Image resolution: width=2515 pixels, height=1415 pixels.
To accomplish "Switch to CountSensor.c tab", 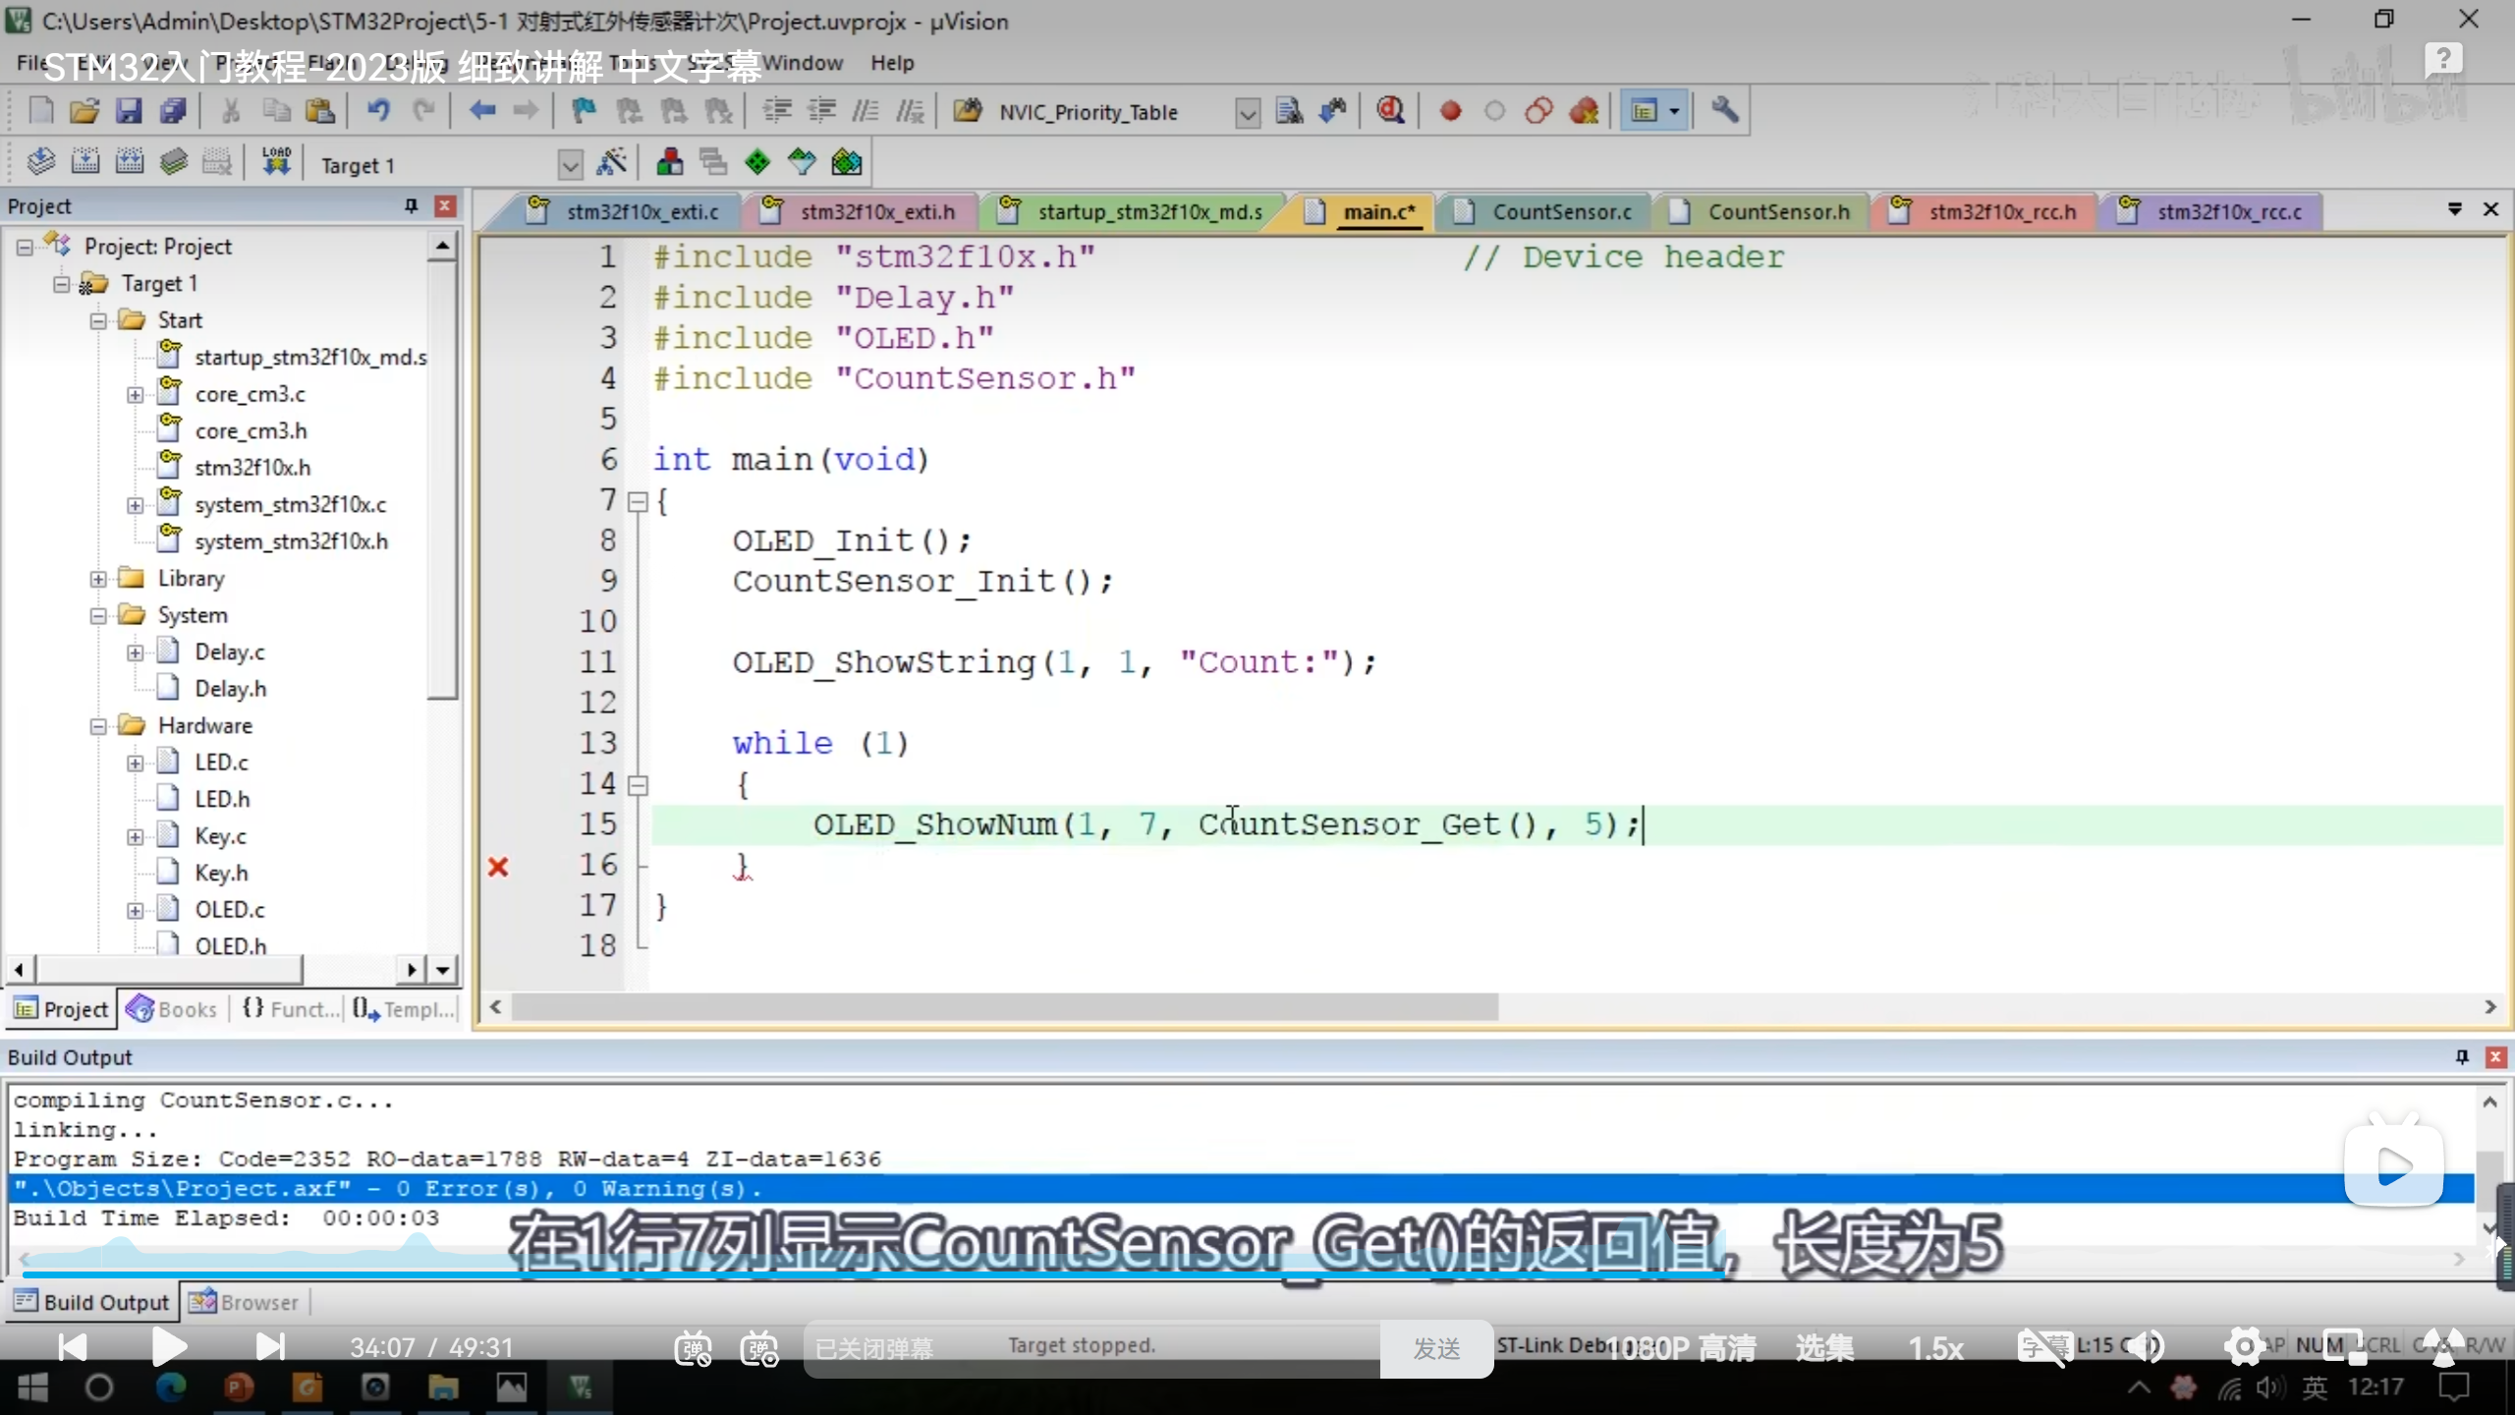I will (x=1560, y=212).
